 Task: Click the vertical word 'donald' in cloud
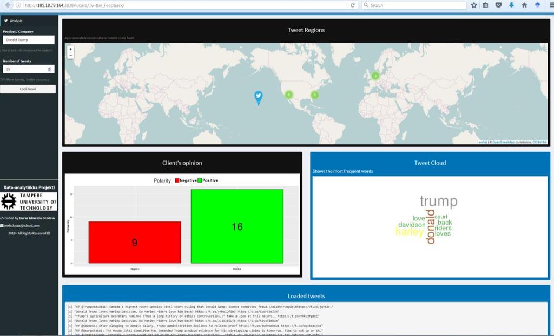(x=430, y=226)
